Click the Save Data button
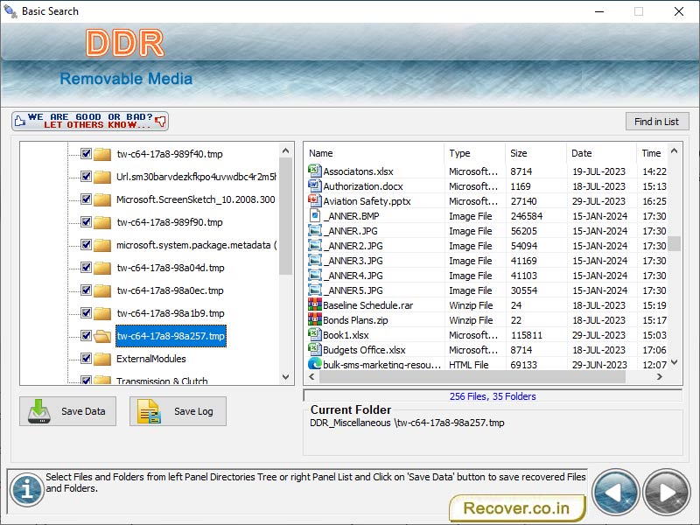Image resolution: width=700 pixels, height=525 pixels. 67,411
